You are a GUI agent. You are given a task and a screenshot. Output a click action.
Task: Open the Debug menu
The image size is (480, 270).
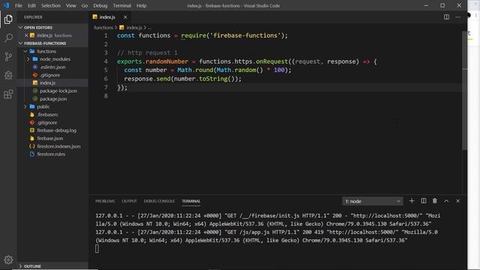(x=100, y=5)
